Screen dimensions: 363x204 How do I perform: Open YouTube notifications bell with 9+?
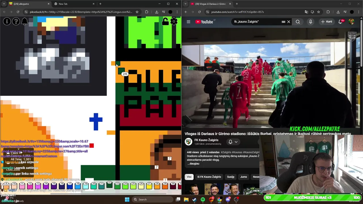pyautogui.click(x=341, y=22)
